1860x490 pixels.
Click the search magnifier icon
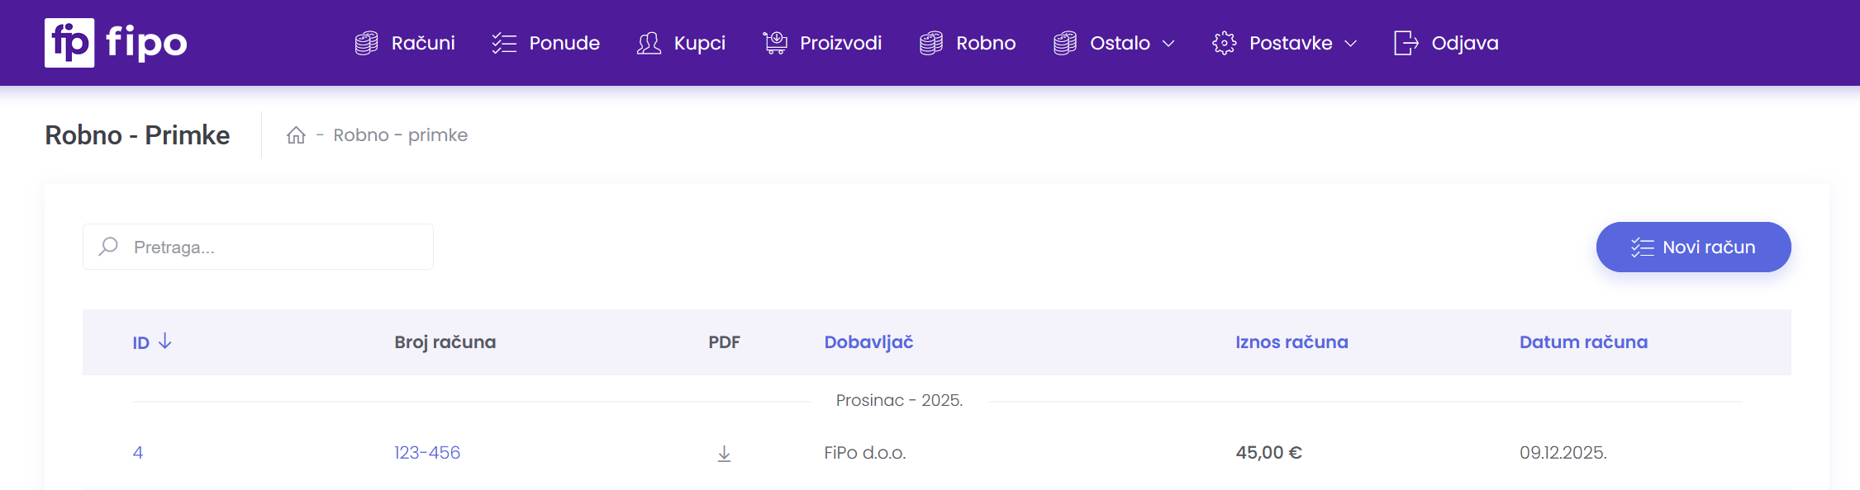click(x=108, y=247)
